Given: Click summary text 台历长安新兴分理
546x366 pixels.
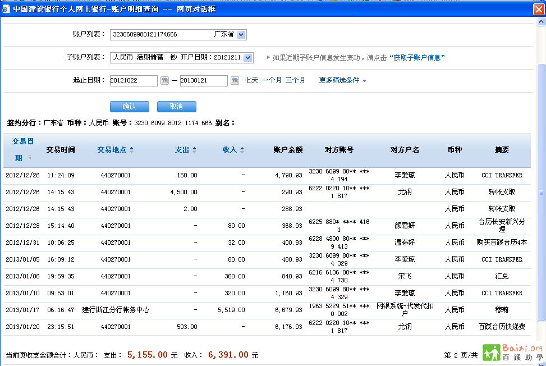Looking at the screenshot, I should coord(502,226).
